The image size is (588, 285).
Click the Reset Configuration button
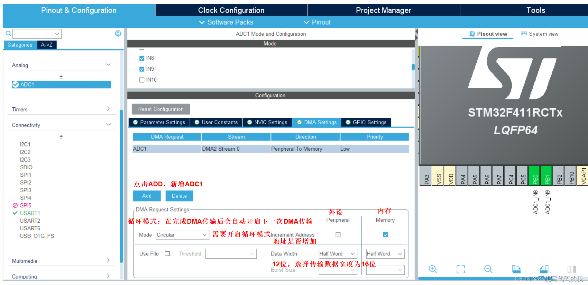161,109
